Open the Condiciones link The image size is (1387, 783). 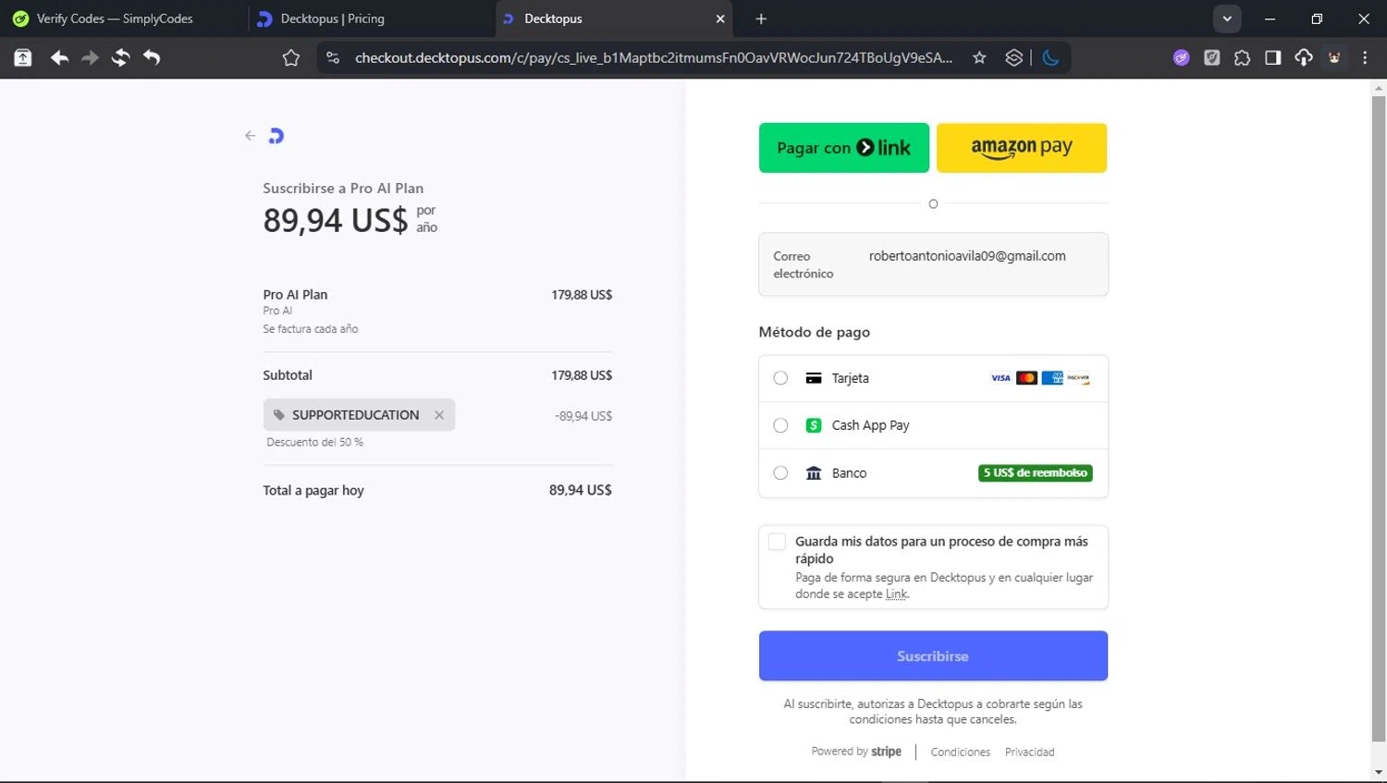click(x=961, y=752)
